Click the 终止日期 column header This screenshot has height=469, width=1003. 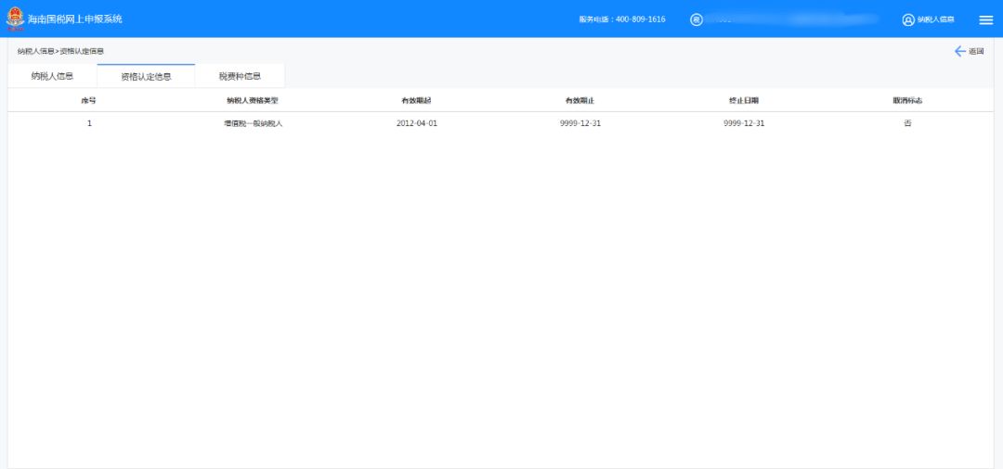point(744,101)
